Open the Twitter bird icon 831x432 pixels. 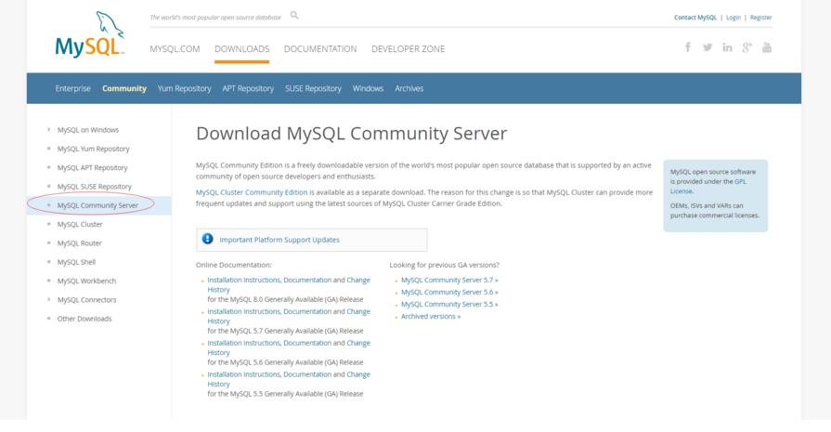click(708, 48)
